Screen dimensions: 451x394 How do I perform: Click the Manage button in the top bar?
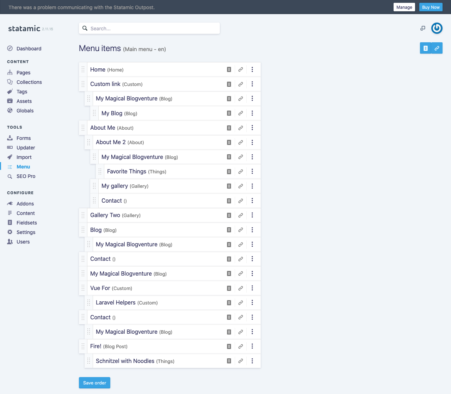(x=404, y=7)
